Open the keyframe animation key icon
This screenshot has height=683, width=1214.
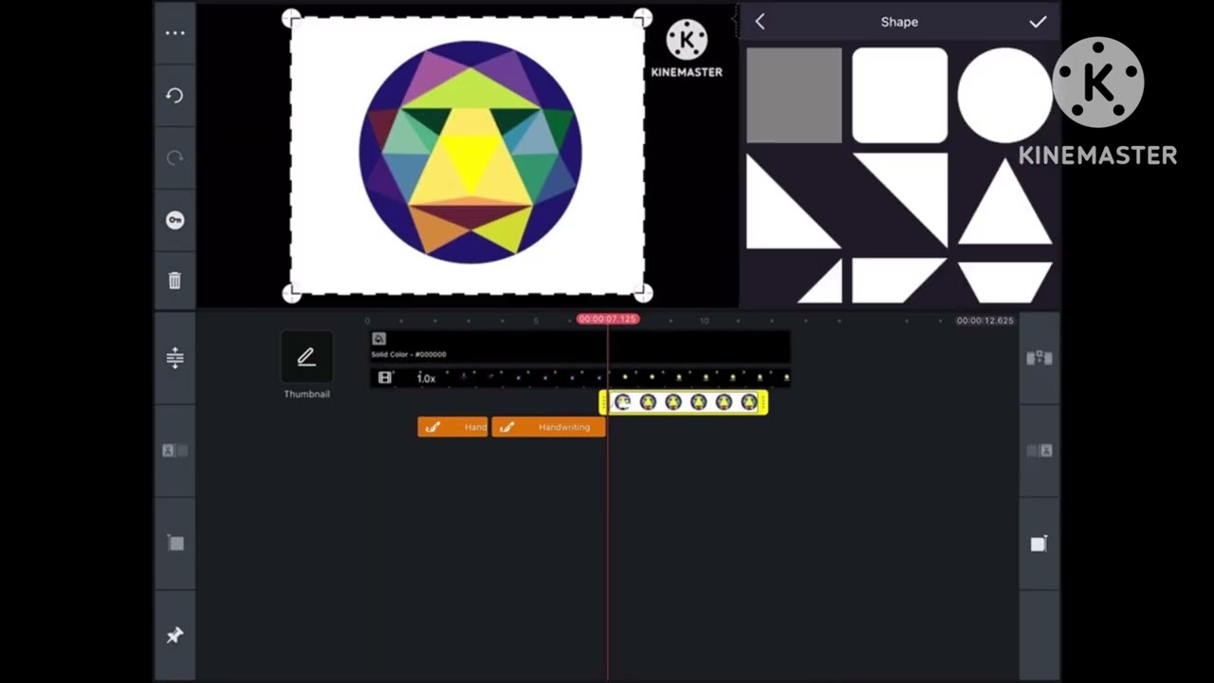[175, 220]
